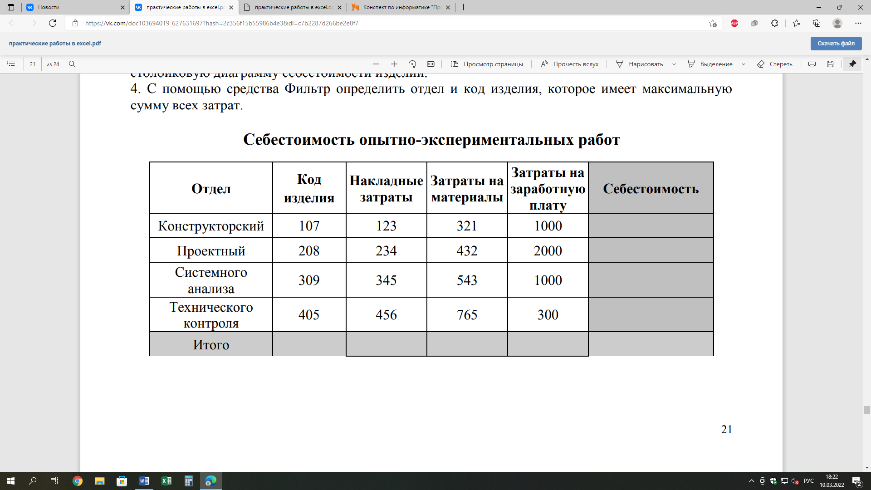Viewport: 871px width, 490px height.
Task: Go back to previous page
Action: point(13,23)
